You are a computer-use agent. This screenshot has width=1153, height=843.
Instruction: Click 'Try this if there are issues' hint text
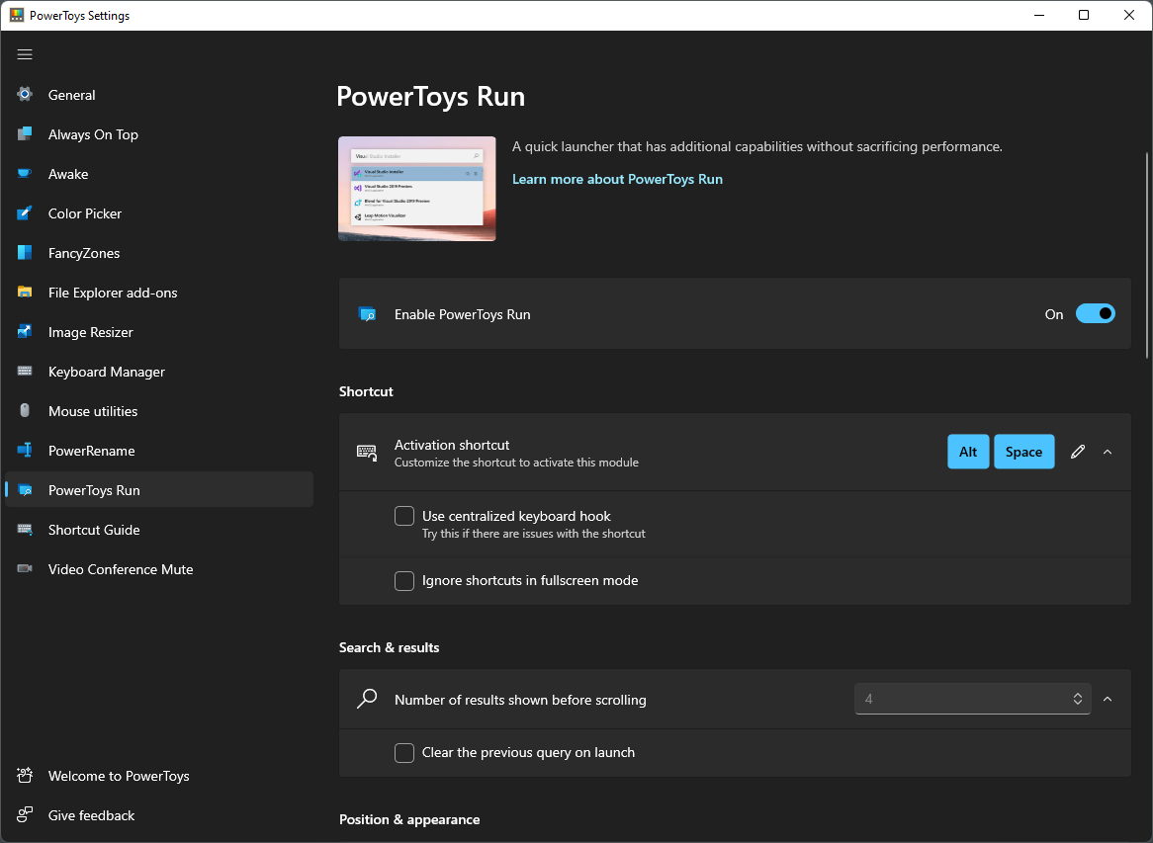pyautogui.click(x=533, y=534)
